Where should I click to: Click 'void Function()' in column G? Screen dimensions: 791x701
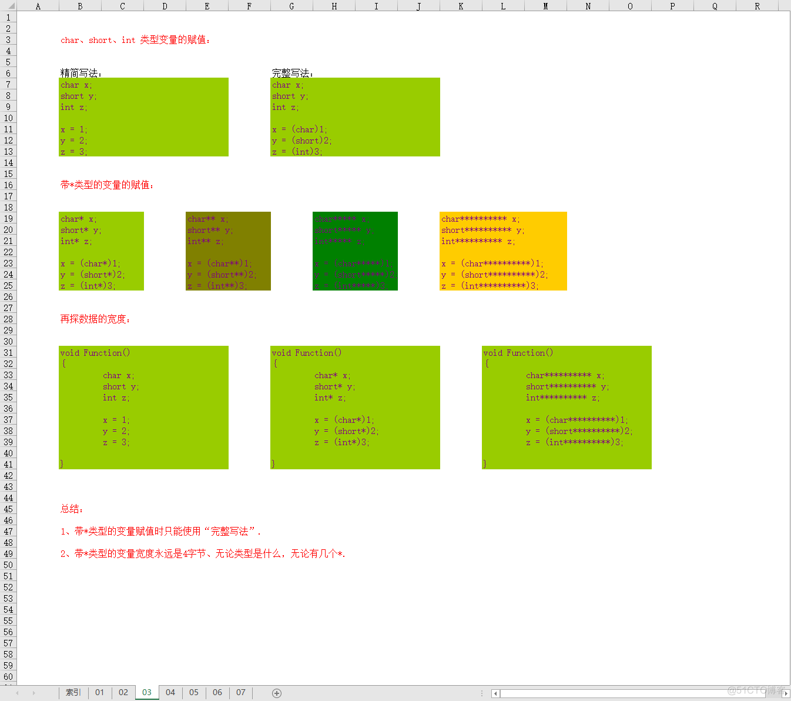(x=307, y=353)
